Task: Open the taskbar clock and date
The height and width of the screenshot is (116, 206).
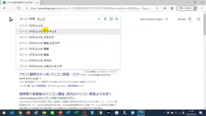Action: 191,113
